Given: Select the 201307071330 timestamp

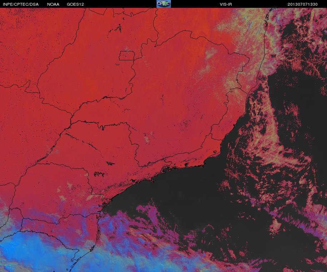Looking at the screenshot, I should coord(303,4).
